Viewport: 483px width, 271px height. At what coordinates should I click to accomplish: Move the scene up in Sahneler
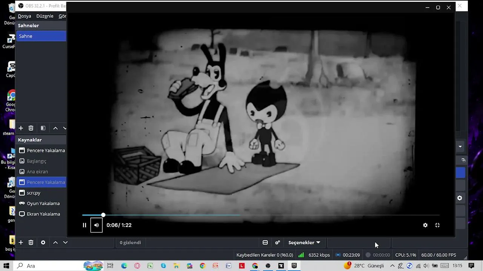(x=55, y=128)
